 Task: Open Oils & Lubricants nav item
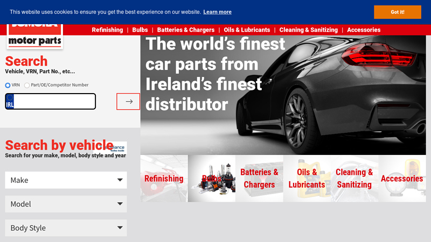247,30
